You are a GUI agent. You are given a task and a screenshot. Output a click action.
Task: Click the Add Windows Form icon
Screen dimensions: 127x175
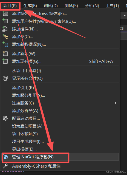(5, 13)
